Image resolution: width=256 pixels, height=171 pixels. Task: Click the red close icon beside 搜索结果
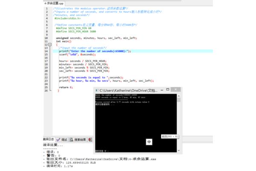[x=90, y=140]
